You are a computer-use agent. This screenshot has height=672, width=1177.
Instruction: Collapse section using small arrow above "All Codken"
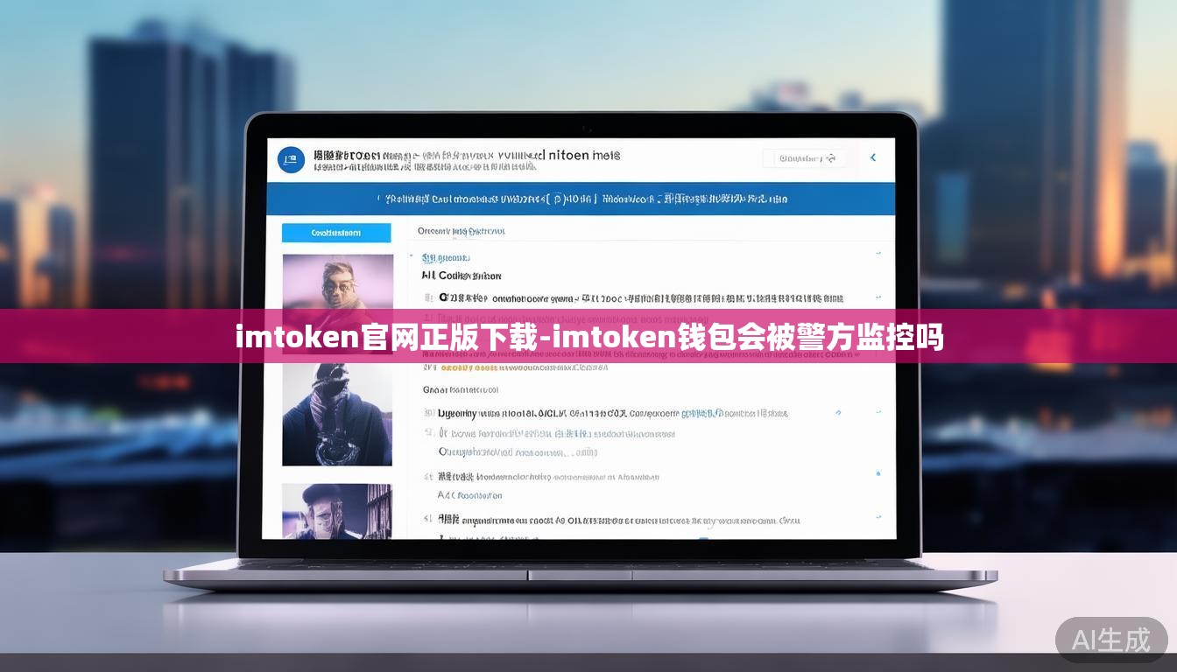point(412,257)
